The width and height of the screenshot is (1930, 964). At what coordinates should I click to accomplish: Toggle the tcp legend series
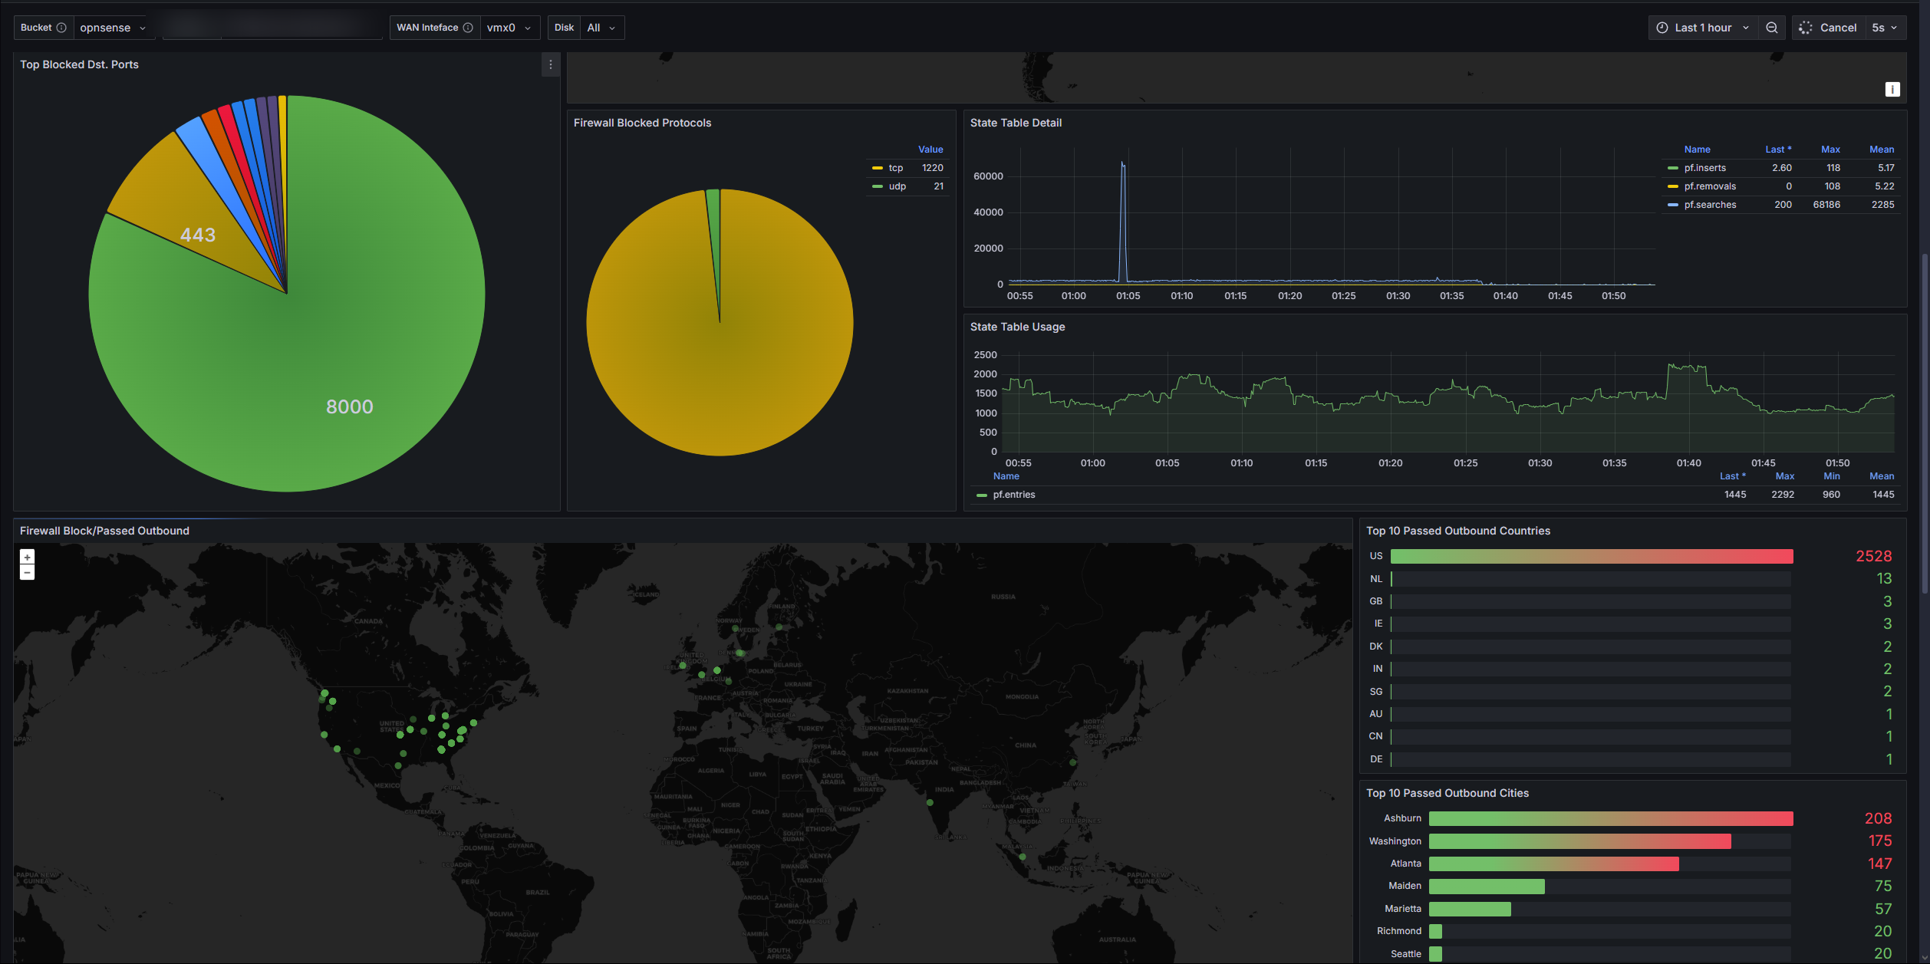(896, 168)
